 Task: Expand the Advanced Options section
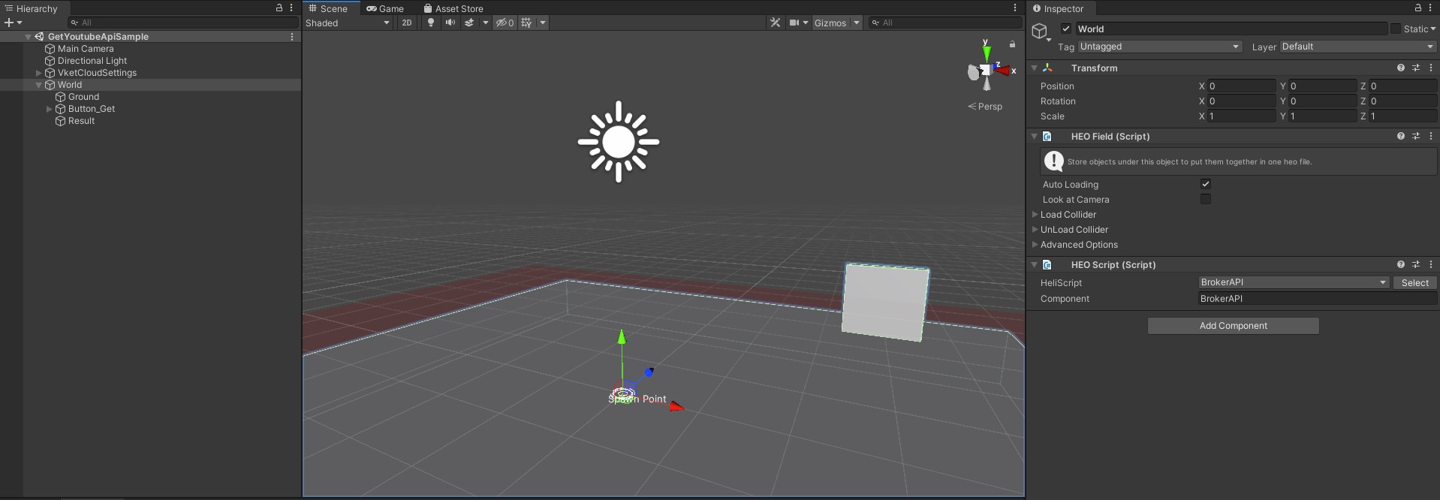point(1035,245)
